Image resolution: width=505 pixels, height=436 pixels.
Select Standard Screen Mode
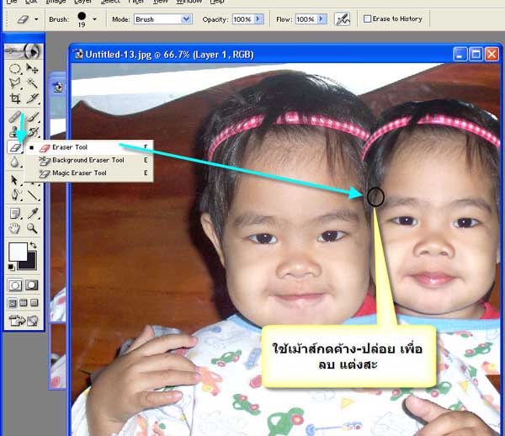point(13,303)
